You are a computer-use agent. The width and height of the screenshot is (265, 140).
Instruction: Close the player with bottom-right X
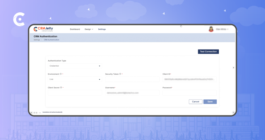click(233, 112)
